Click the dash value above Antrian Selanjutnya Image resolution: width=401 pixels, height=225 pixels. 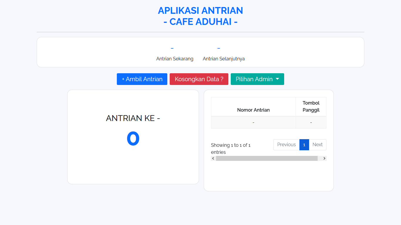[218, 48]
